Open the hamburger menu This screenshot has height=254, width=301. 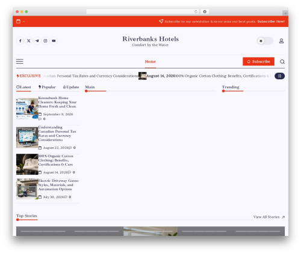coord(20,61)
